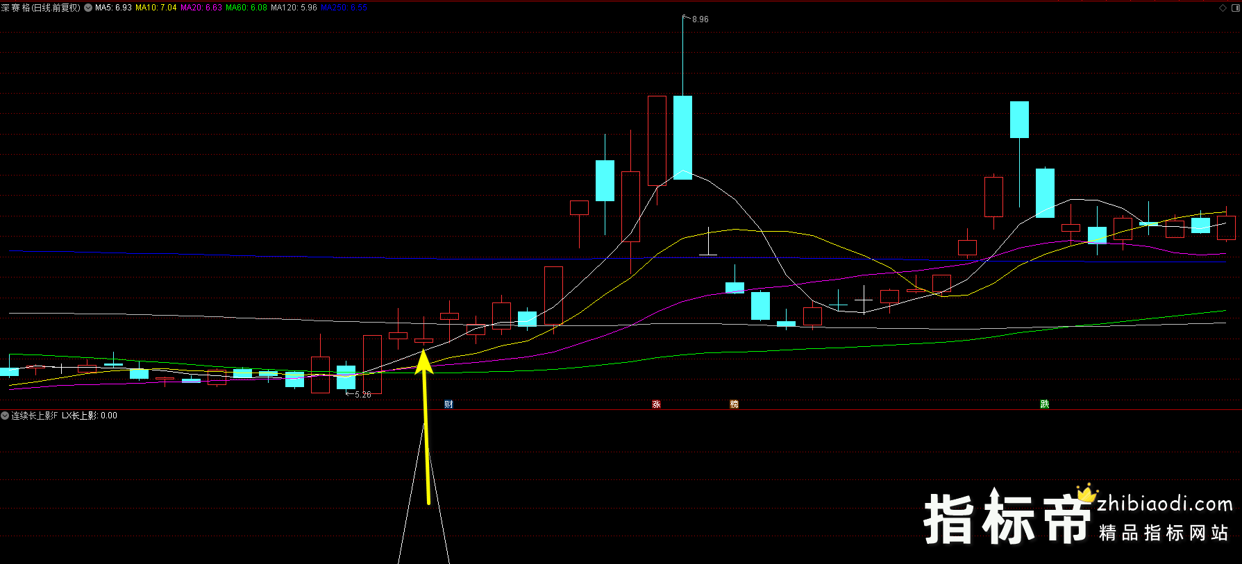
Task: Click the 5.26 low price label
Action: [362, 395]
